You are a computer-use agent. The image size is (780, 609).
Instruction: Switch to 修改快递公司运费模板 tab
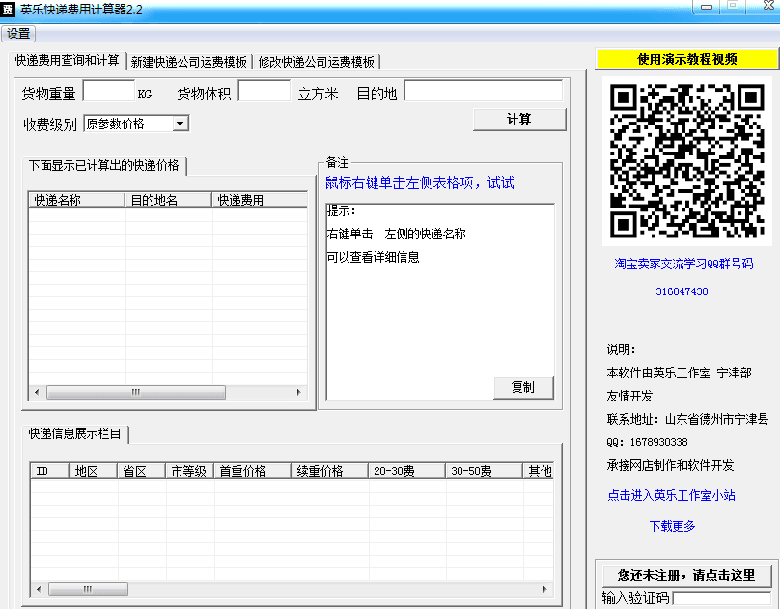316,62
